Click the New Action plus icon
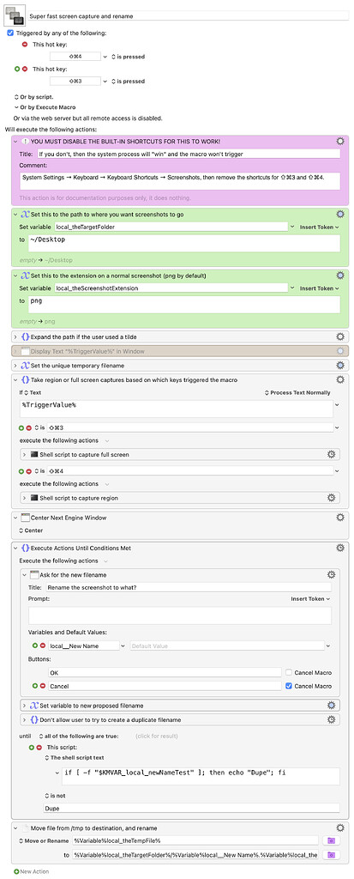Screen dimensions: 354x879 (15, 871)
